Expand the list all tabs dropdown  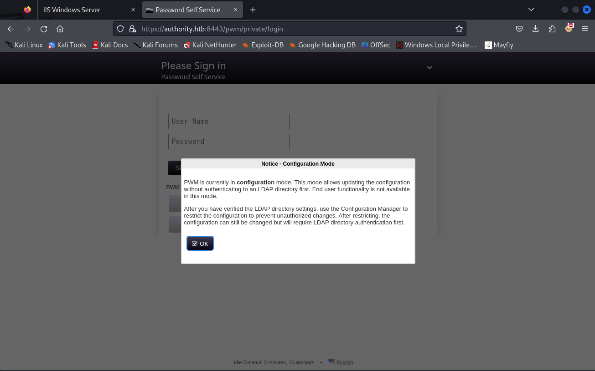click(x=531, y=10)
